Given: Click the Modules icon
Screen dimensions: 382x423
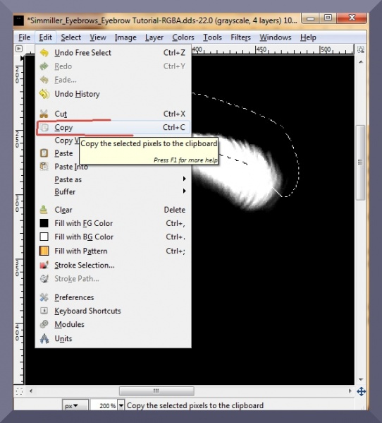Looking at the screenshot, I should coord(44,324).
